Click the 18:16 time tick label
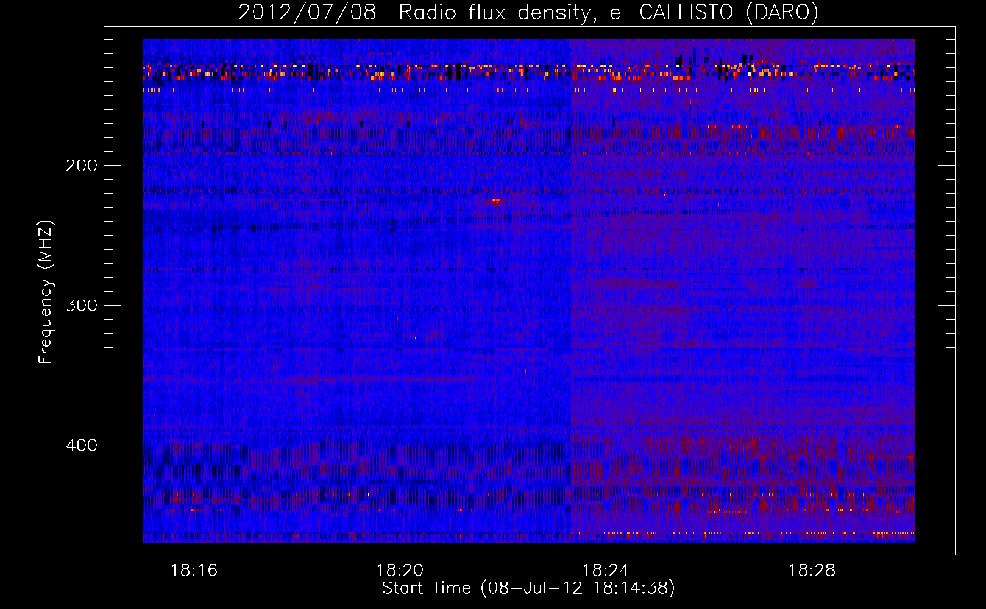 [x=194, y=571]
